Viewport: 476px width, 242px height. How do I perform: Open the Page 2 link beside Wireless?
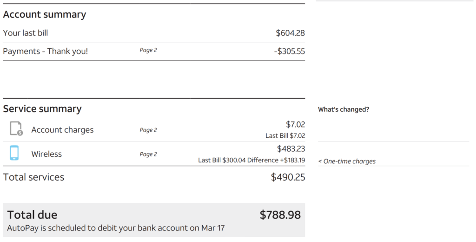pyautogui.click(x=148, y=155)
